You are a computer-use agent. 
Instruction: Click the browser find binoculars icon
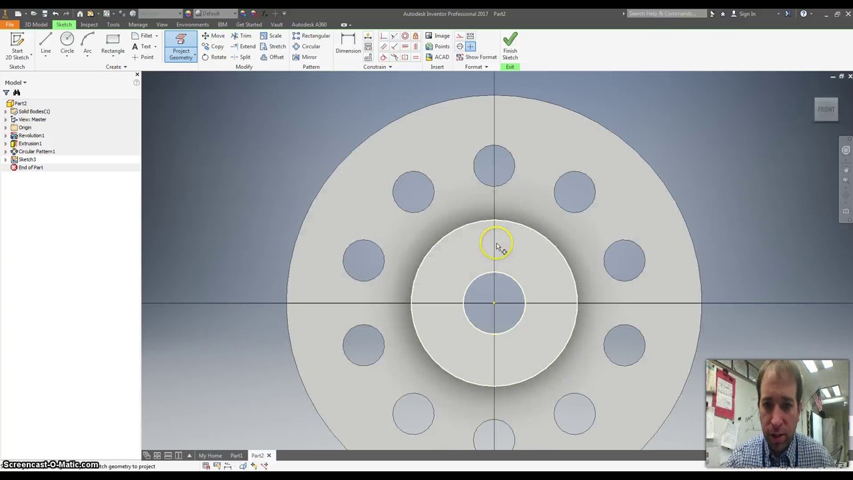[17, 93]
